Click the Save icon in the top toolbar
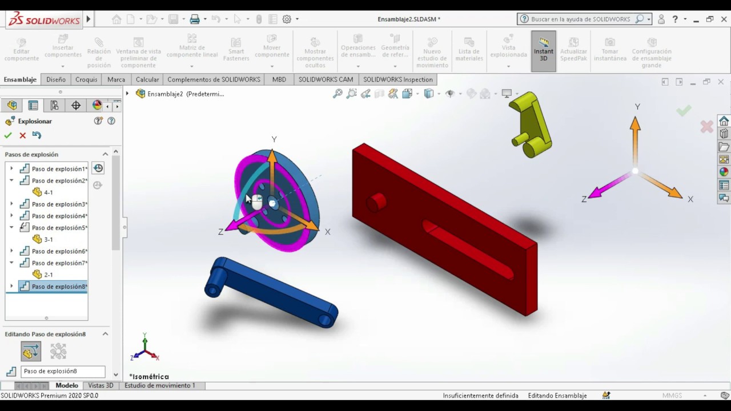 pyautogui.click(x=174, y=19)
